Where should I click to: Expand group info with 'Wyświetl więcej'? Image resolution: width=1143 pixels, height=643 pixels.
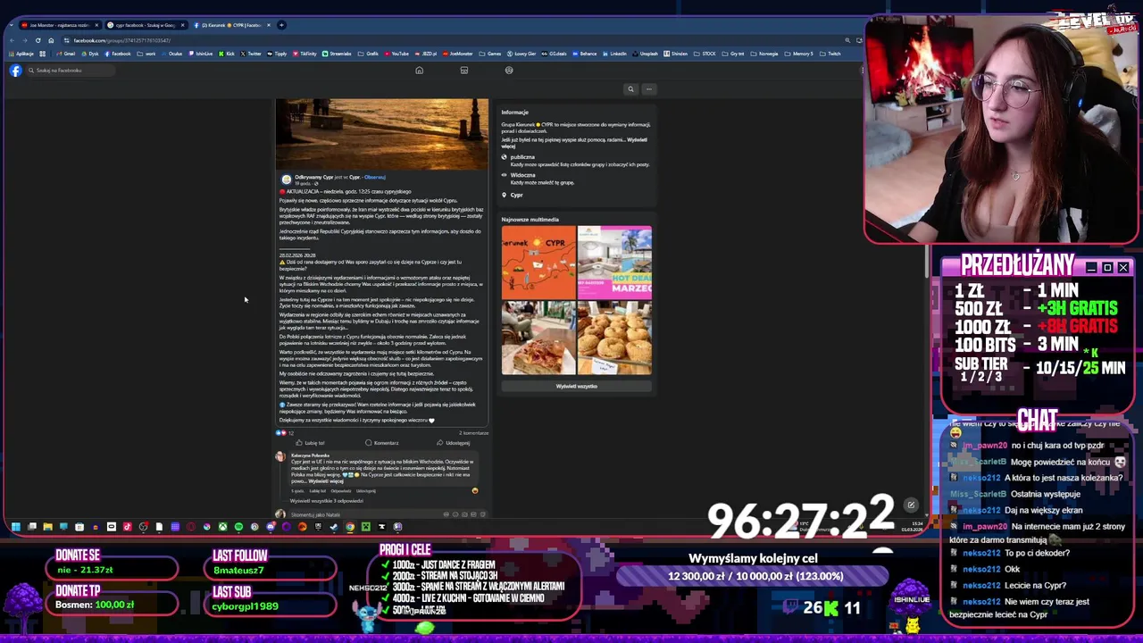638,142
